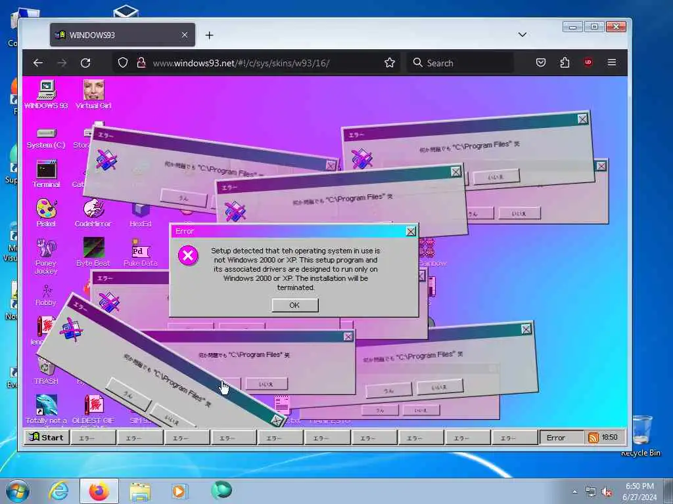Click the RSS feed icon in Windows 93 tray

pos(593,438)
